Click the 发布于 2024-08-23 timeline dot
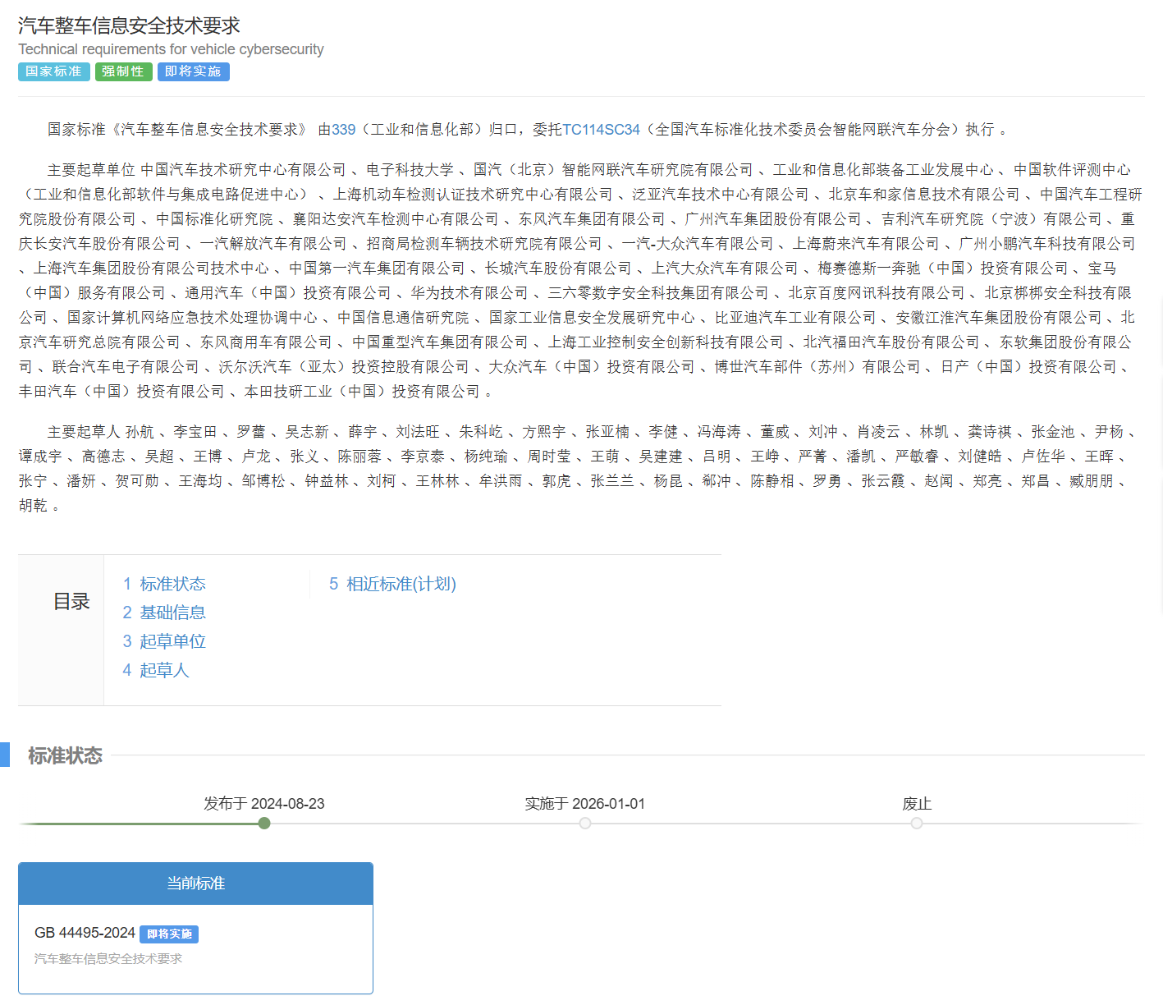This screenshot has height=996, width=1163. pos(264,824)
